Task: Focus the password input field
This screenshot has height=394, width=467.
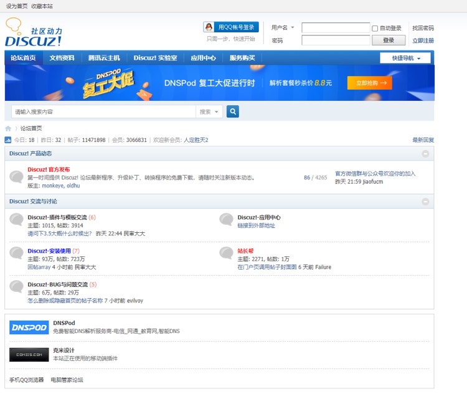Action: click(336, 40)
